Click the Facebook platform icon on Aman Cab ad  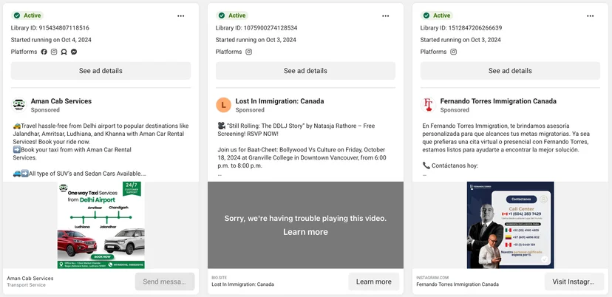pyautogui.click(x=44, y=52)
